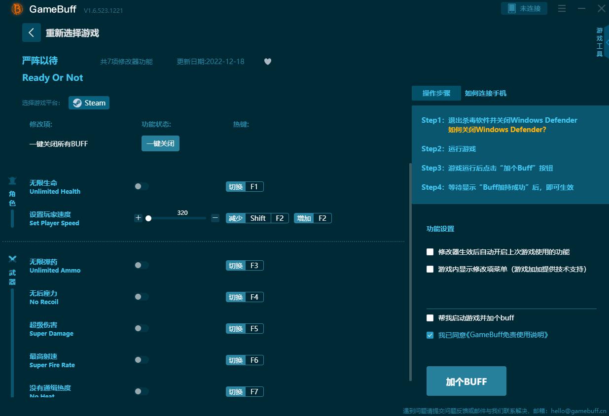Click the GameBuff logo icon
The image size is (609, 416).
coord(17,9)
